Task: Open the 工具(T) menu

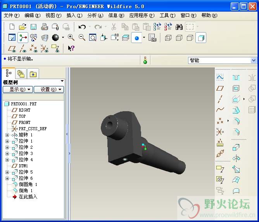Action: click(x=167, y=15)
